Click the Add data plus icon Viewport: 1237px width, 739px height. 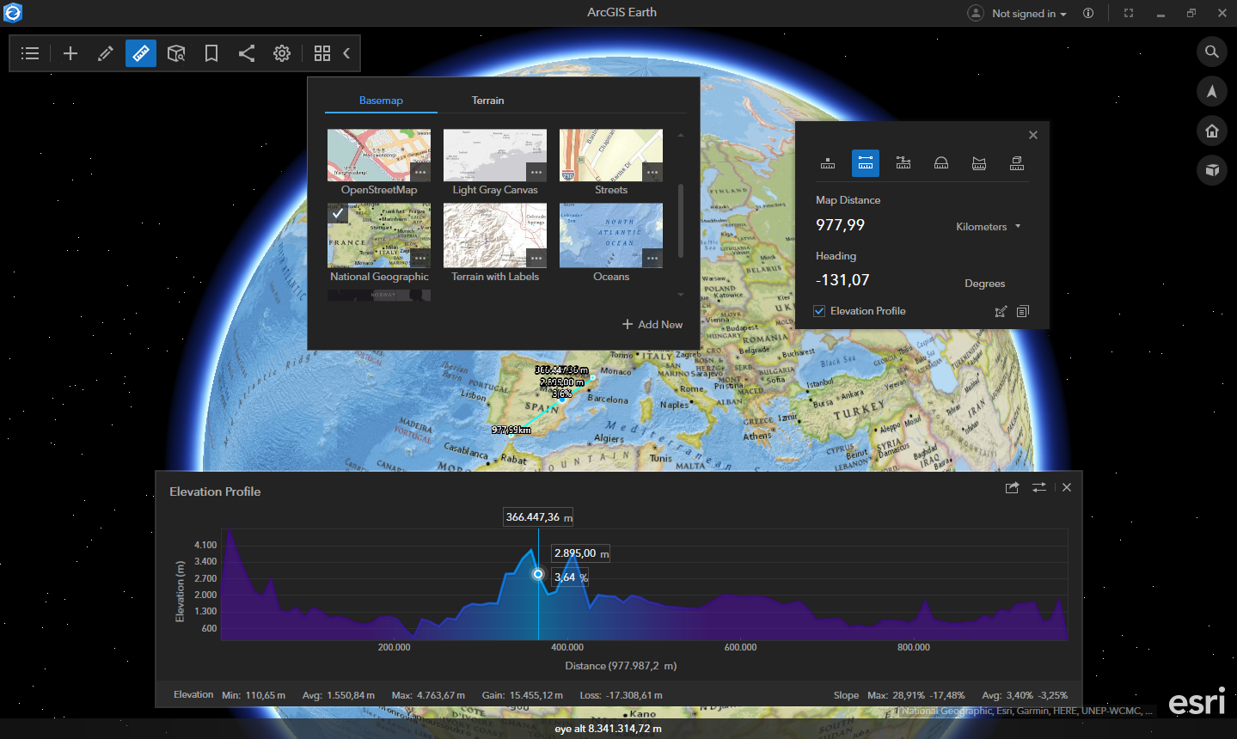pos(70,53)
